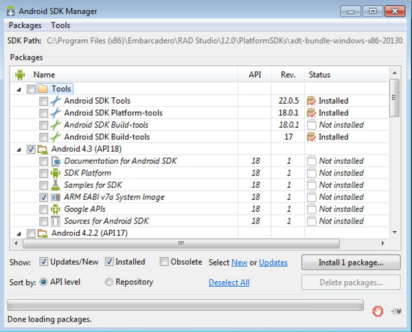Click the Sources for Android SDK braces icon

(x=56, y=221)
